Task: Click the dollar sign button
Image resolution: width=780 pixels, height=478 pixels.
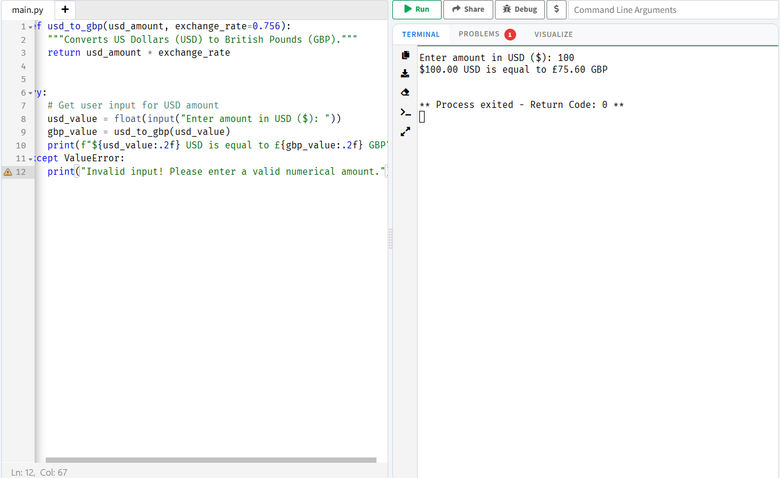Action: point(557,9)
